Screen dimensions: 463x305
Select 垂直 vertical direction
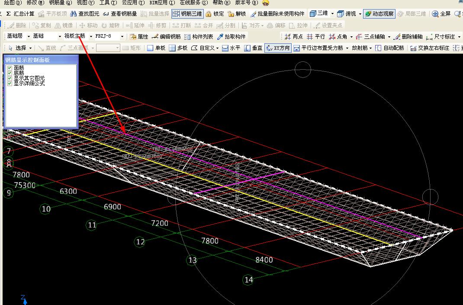(253, 48)
